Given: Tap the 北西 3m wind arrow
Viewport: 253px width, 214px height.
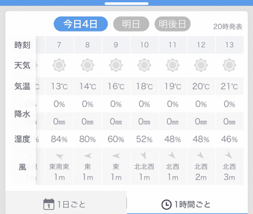Looking at the screenshot, I should point(229,155).
